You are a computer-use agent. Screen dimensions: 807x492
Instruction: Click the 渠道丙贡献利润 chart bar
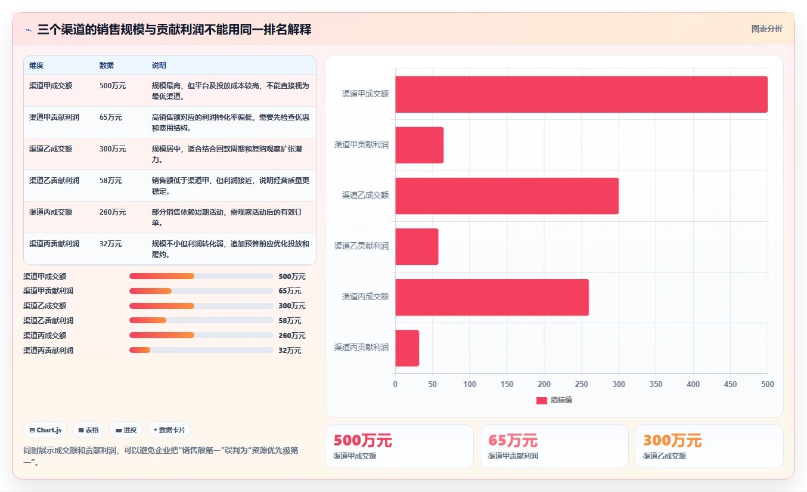coord(407,348)
